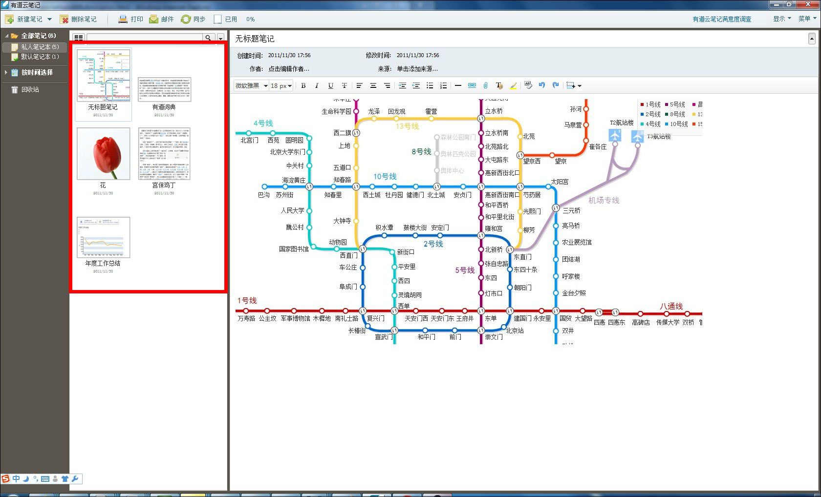Apply the text highlight color
This screenshot has height=497, width=821.
click(x=513, y=85)
